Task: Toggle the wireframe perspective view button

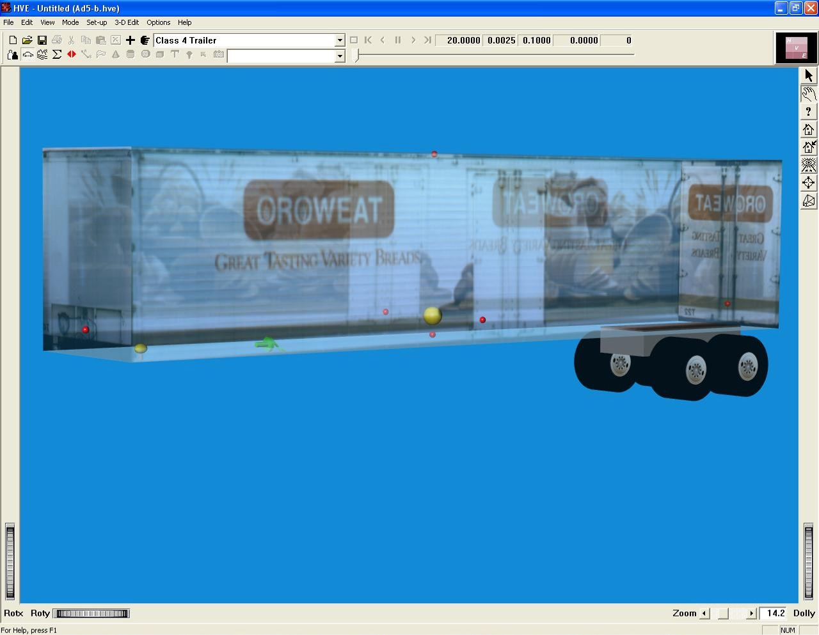Action: [x=809, y=201]
